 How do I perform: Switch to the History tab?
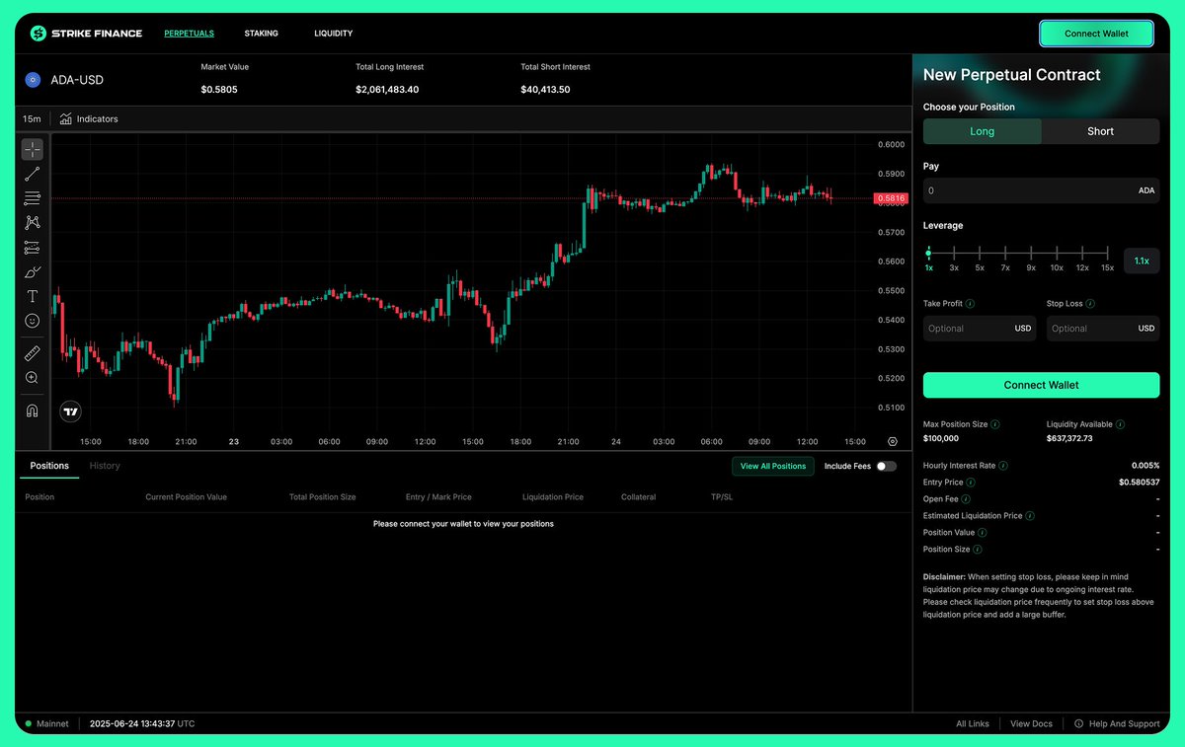(105, 466)
